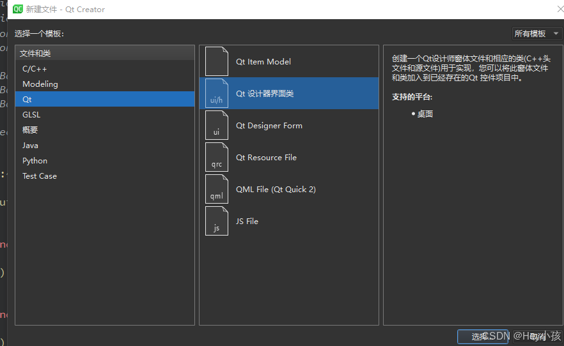Click the 取消 cancel button
Viewport: 564px width, 346px height.
pos(537,336)
